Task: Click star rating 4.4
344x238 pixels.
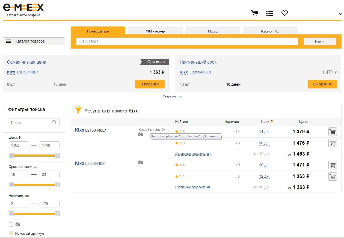Action: click(180, 165)
